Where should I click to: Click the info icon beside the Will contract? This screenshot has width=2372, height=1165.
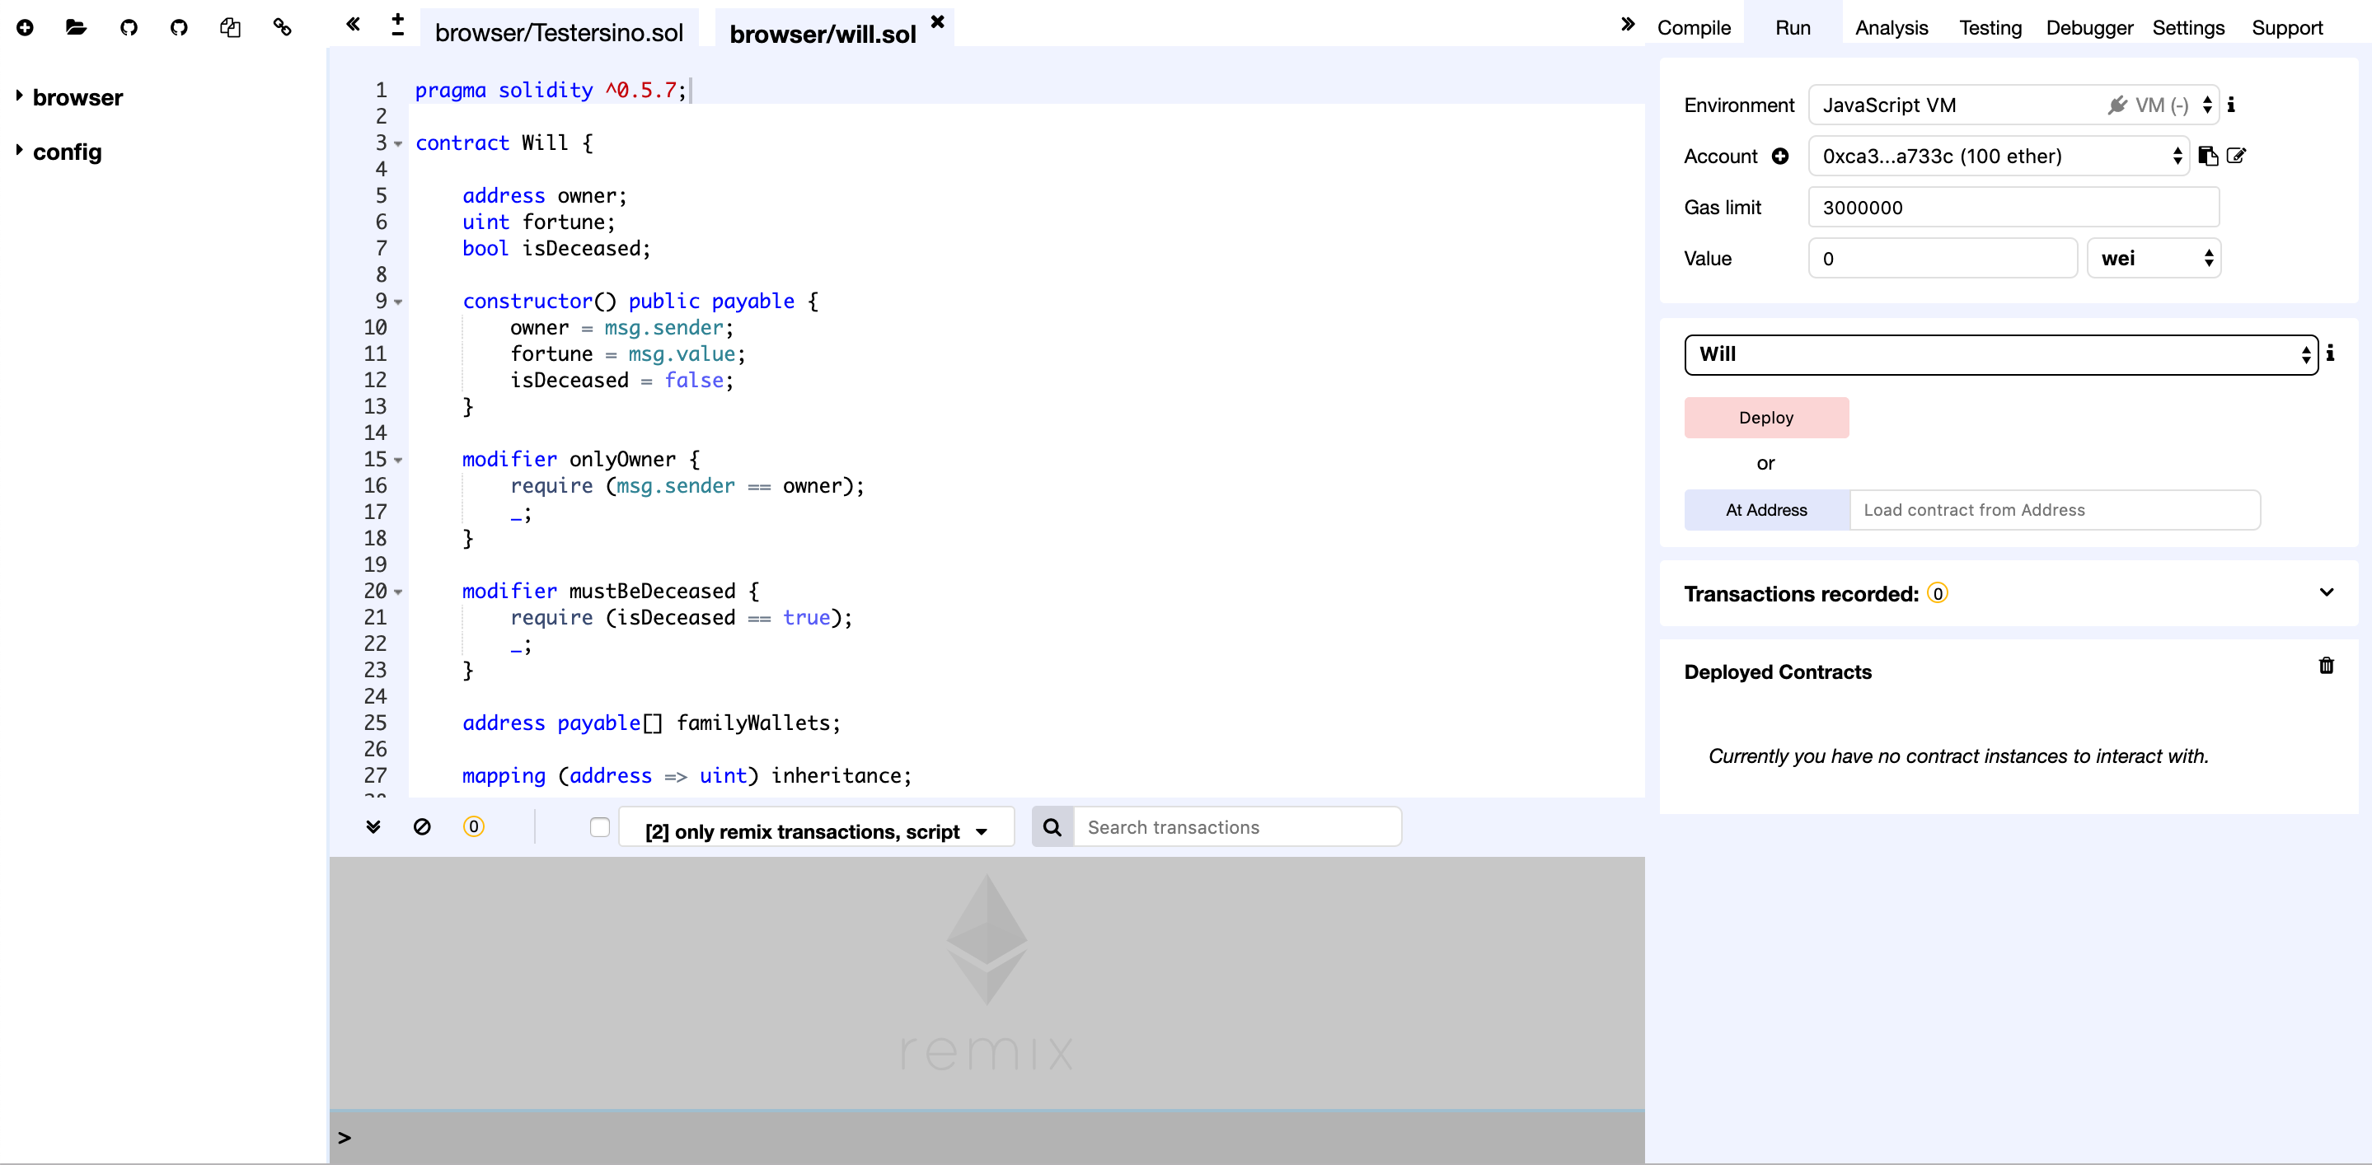[2331, 353]
